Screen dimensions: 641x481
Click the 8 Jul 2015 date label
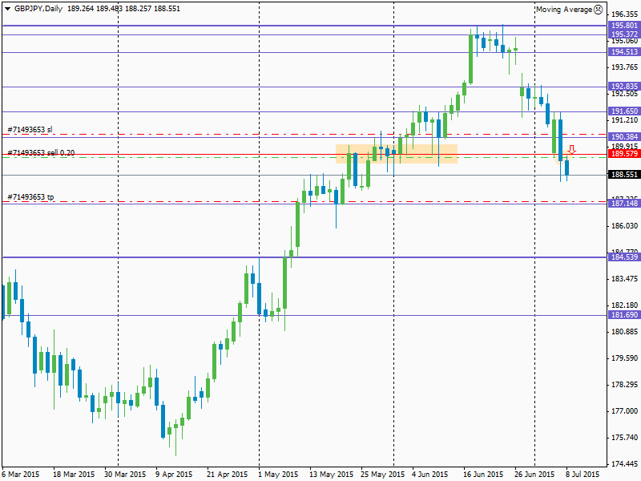coord(583,475)
